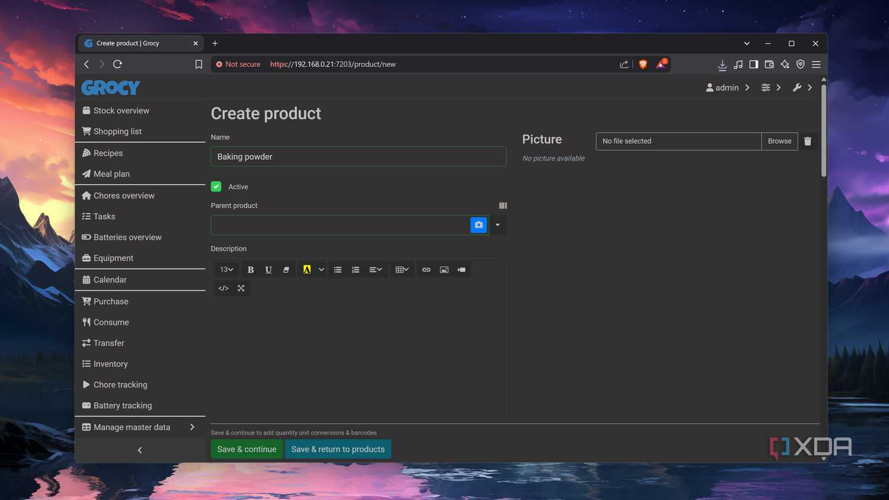Expand Manage master data submenu
Image resolution: width=889 pixels, height=500 pixels.
[x=140, y=427]
